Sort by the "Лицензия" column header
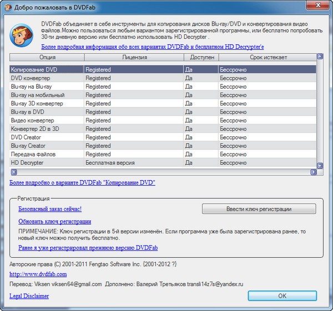Viewport: 333px width, 311px height. coord(134,57)
